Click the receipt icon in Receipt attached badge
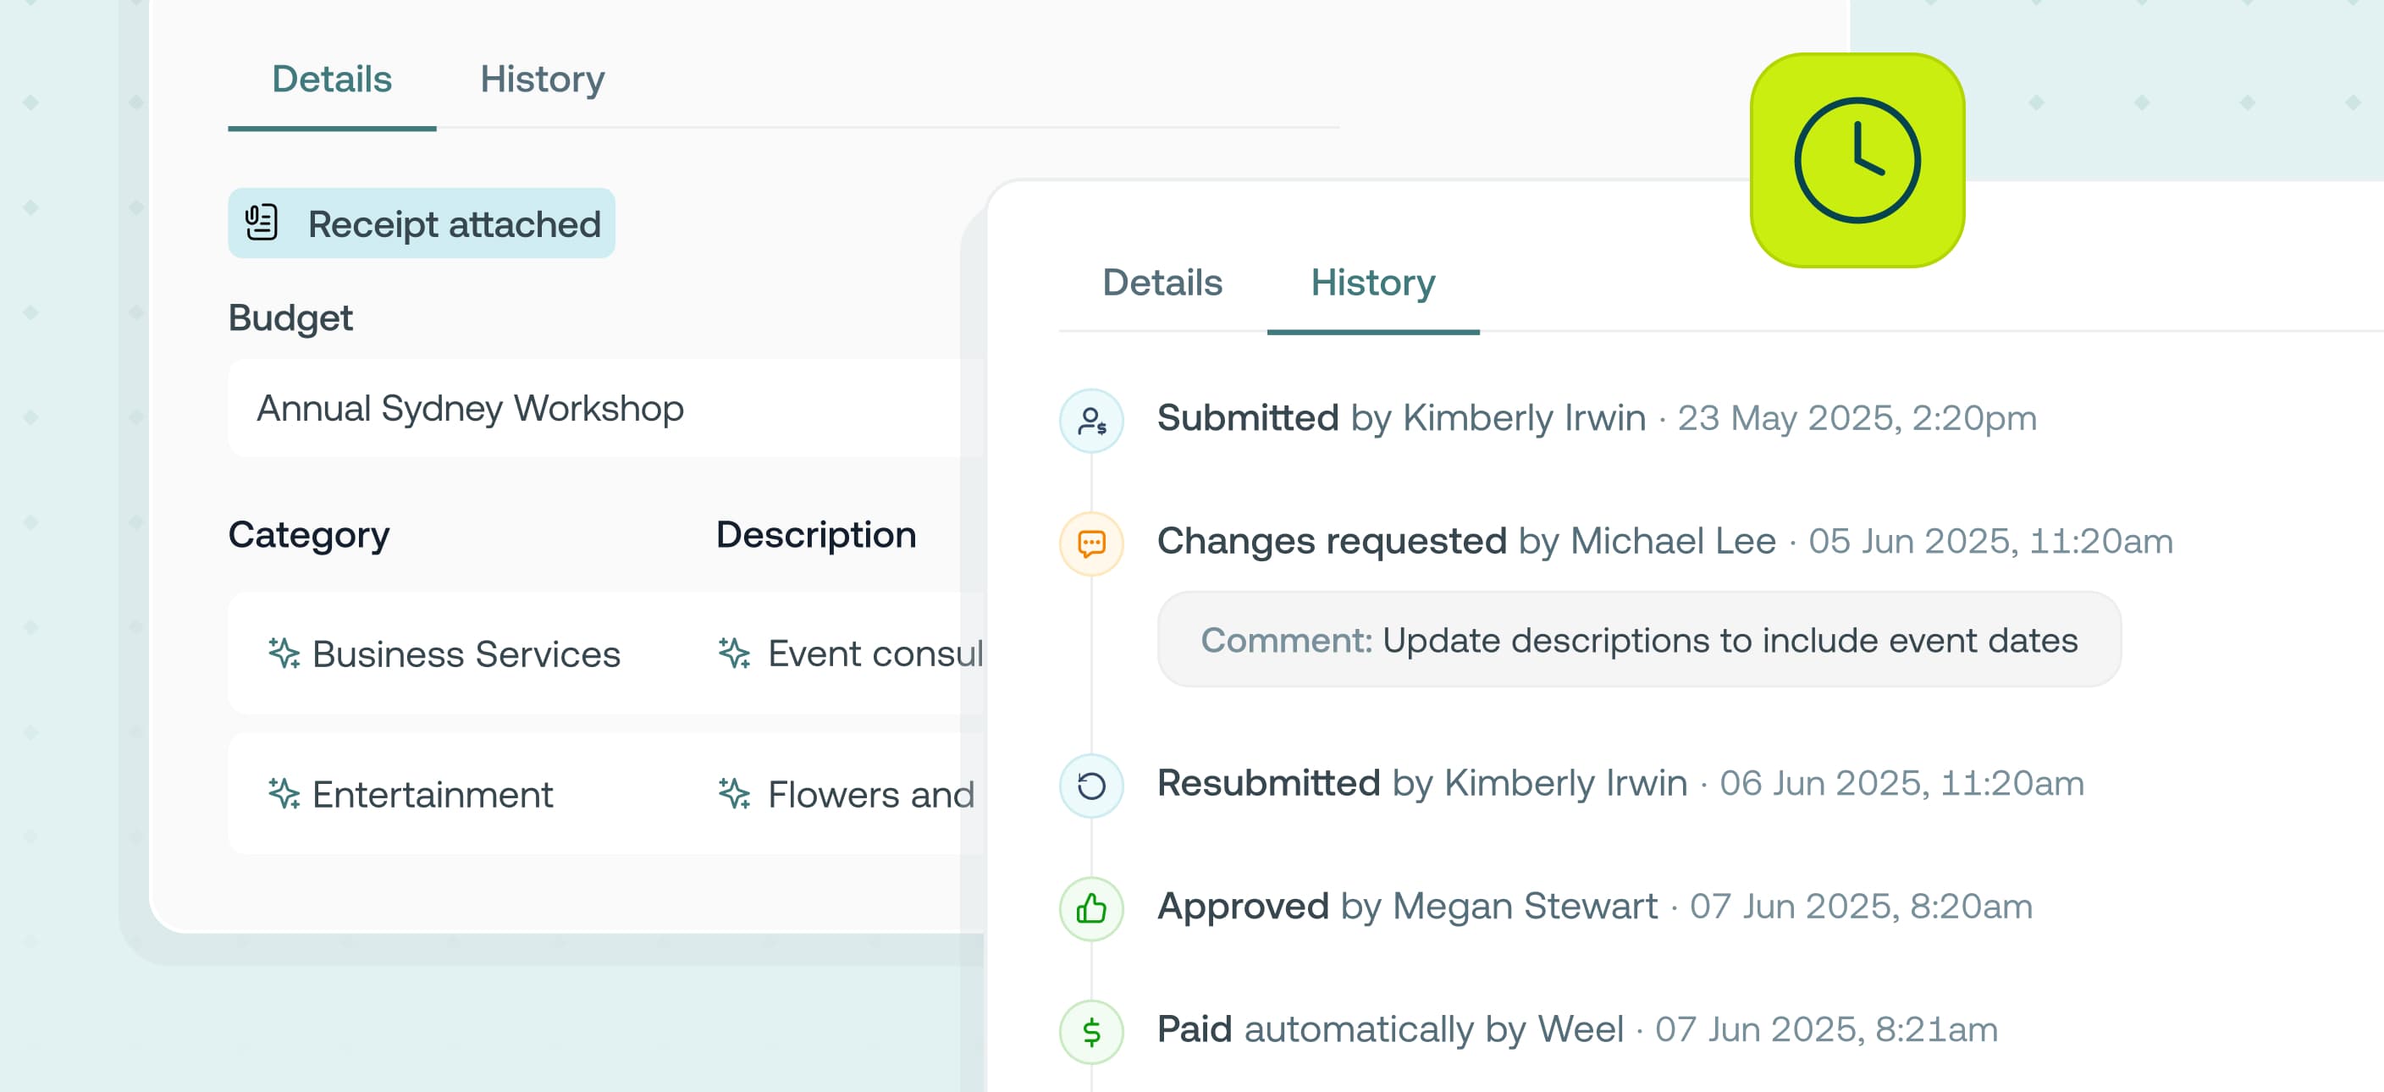This screenshot has width=2384, height=1092. 261,223
